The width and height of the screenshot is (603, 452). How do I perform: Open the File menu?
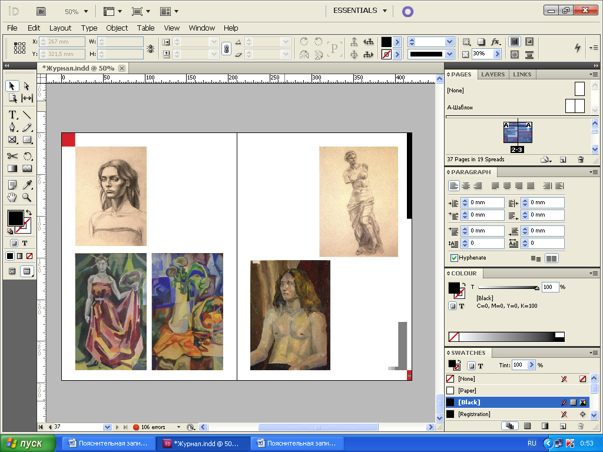point(12,28)
